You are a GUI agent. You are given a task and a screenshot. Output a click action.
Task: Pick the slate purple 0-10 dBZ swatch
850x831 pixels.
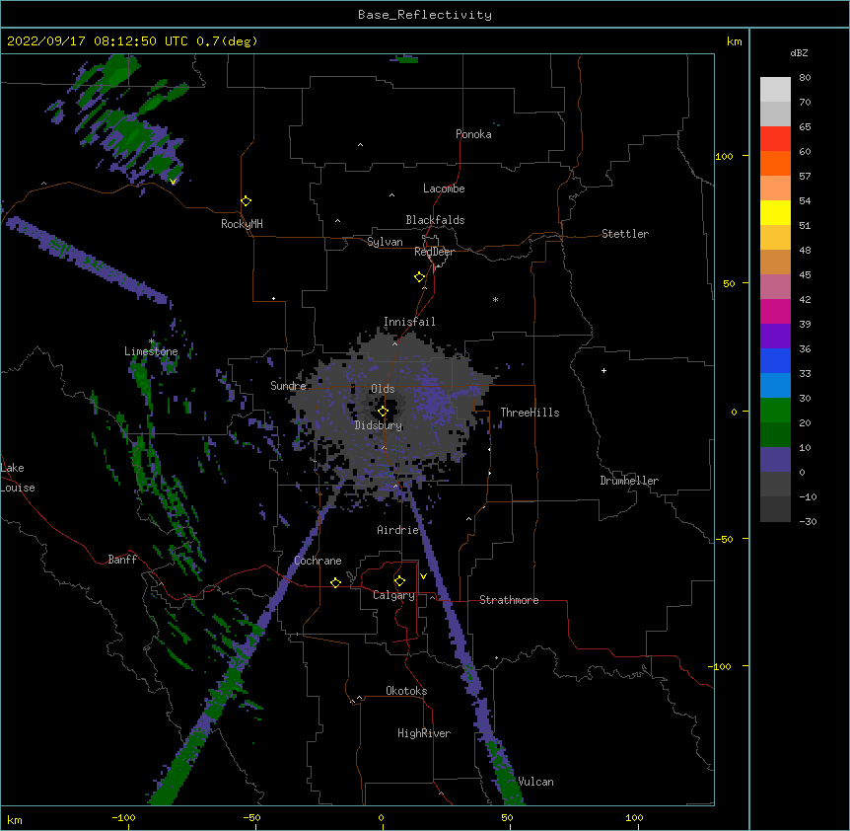775,460
